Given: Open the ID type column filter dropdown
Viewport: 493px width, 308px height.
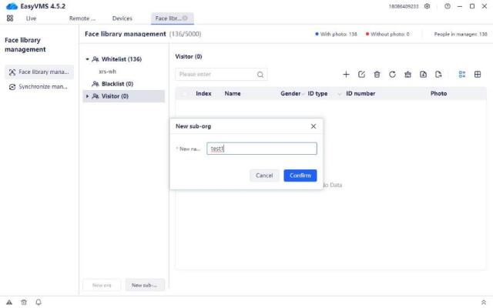Looking at the screenshot, I should pos(337,93).
